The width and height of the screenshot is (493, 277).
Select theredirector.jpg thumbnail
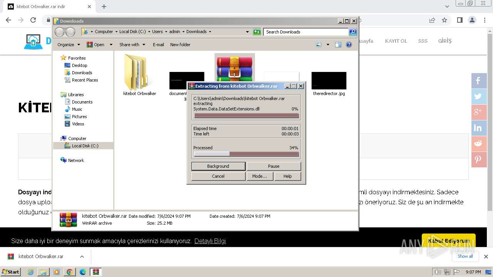[x=329, y=80]
